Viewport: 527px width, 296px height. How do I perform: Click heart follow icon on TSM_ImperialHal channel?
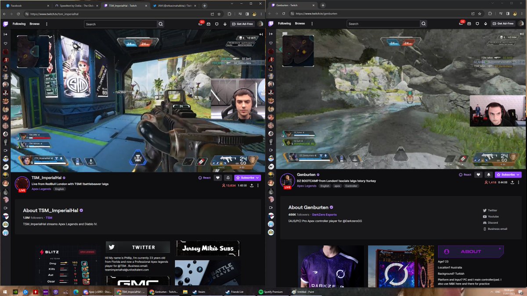[x=218, y=178]
